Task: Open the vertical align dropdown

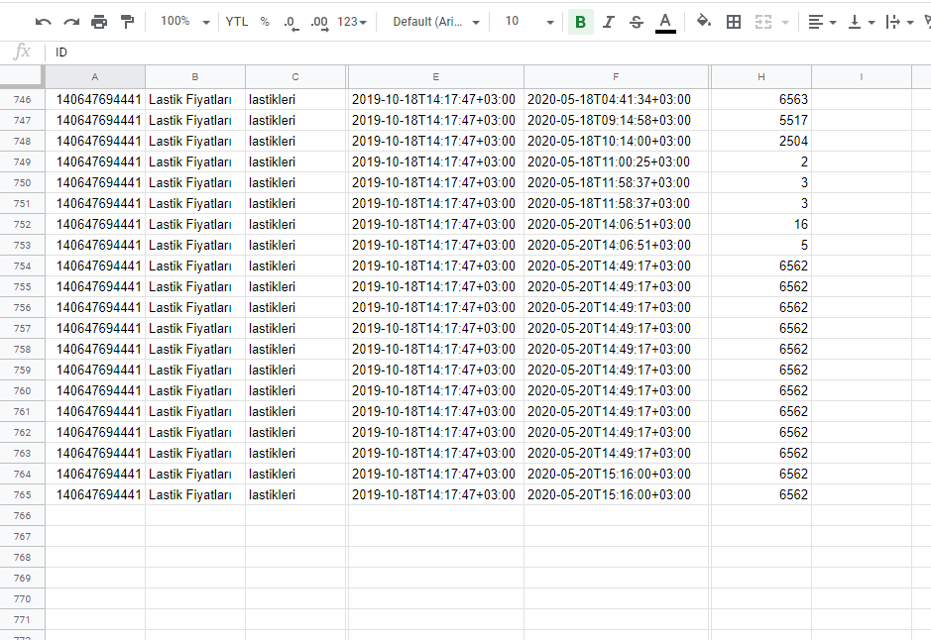Action: 862,22
